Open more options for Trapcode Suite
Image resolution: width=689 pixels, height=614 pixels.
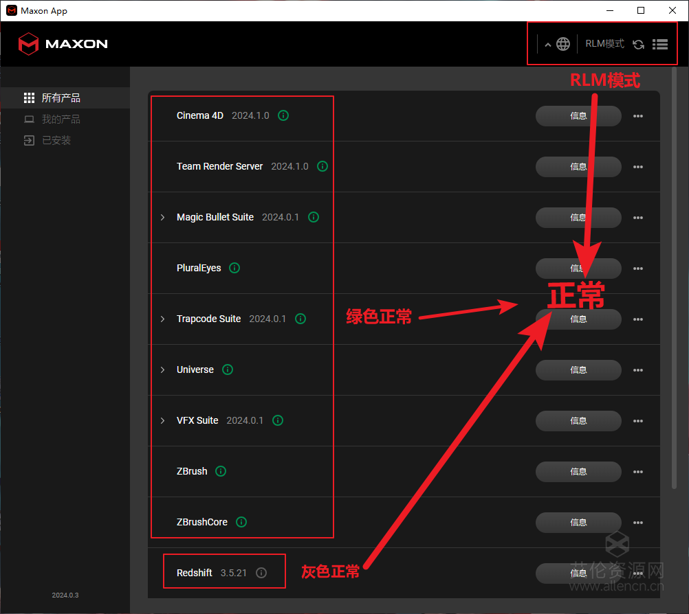[638, 319]
